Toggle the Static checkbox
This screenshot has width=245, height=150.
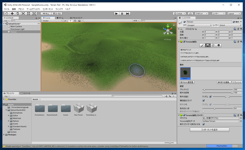pyautogui.click(x=234, y=22)
